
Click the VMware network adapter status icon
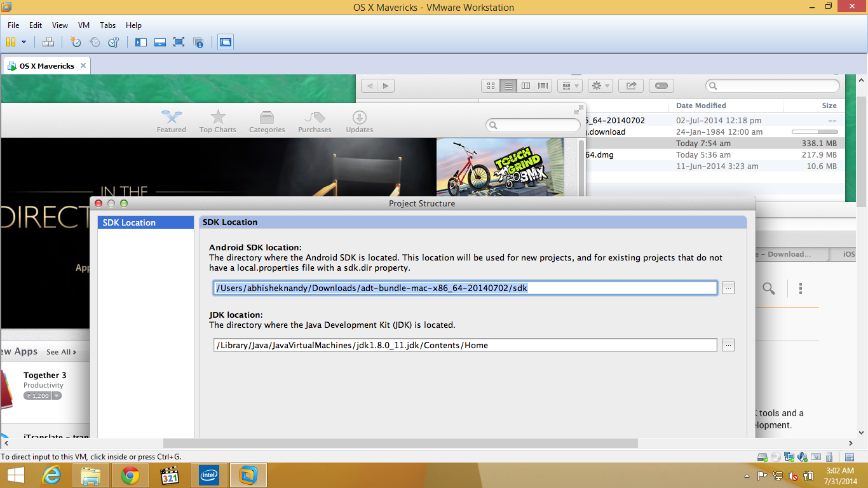[789, 457]
